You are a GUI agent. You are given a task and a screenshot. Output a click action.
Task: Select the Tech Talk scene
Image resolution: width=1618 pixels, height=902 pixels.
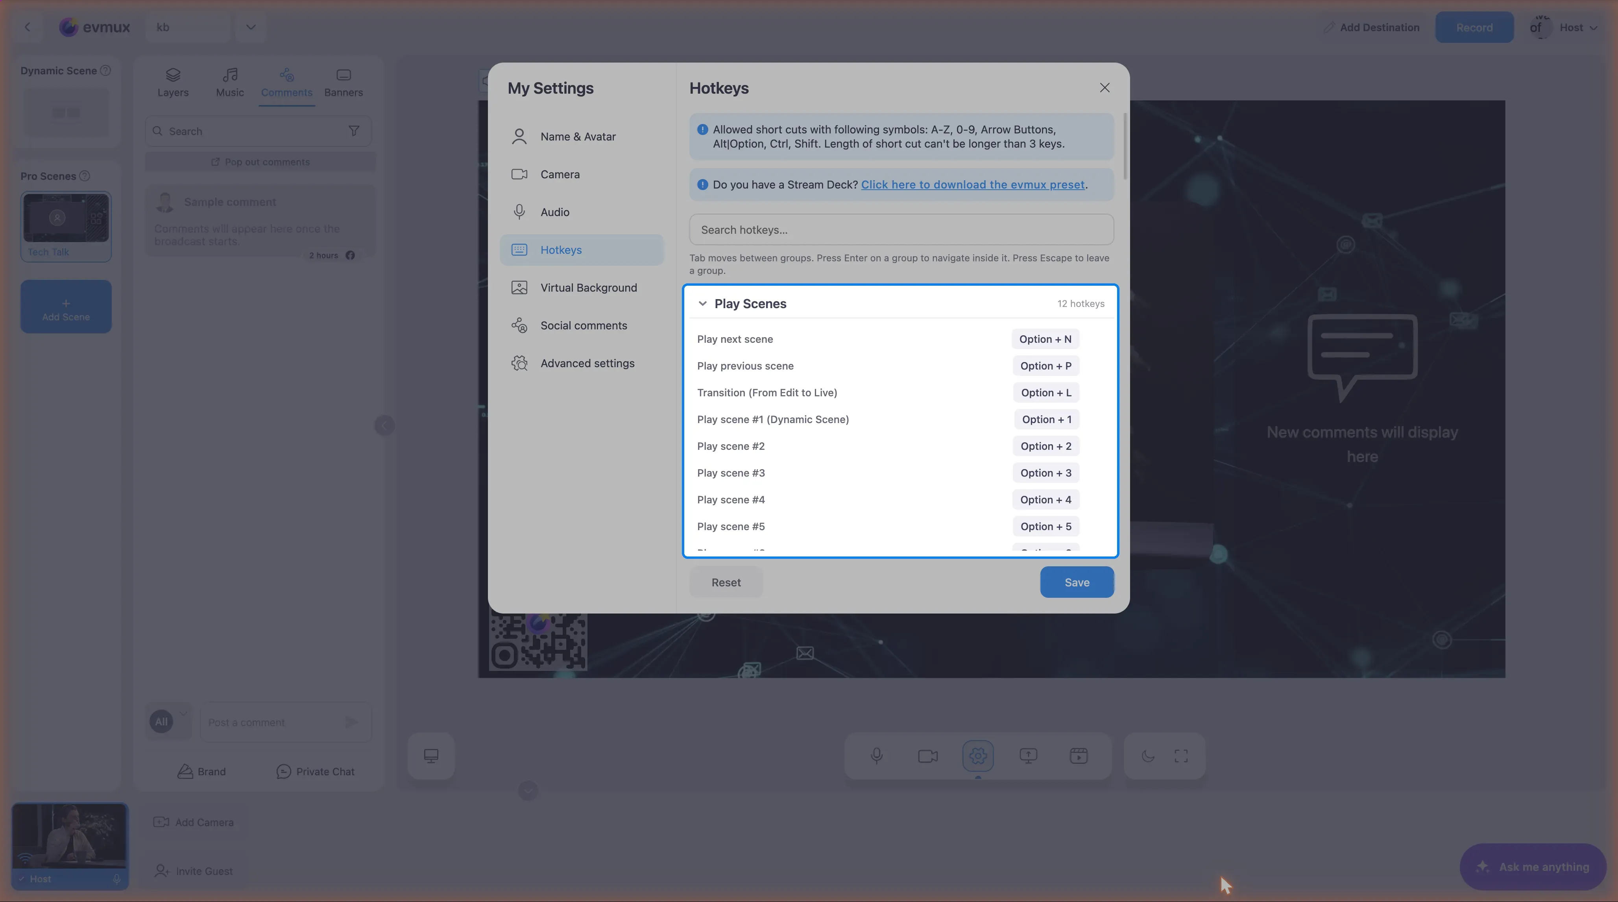click(x=66, y=226)
